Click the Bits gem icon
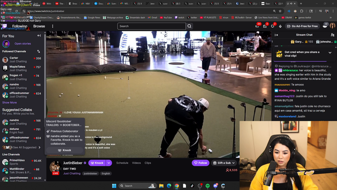 tap(280, 26)
